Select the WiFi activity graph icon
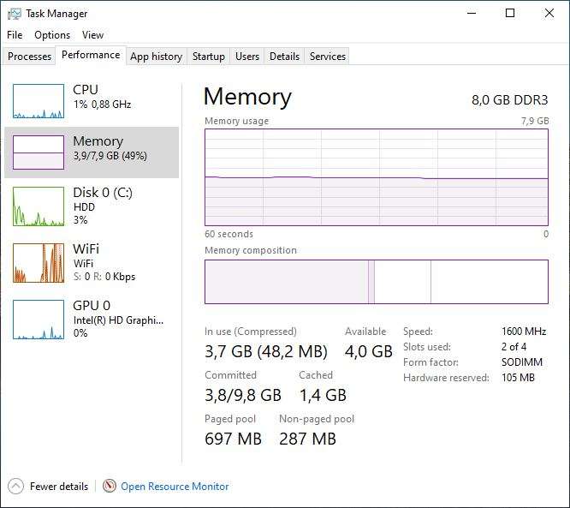This screenshot has width=570, height=508. tap(39, 263)
